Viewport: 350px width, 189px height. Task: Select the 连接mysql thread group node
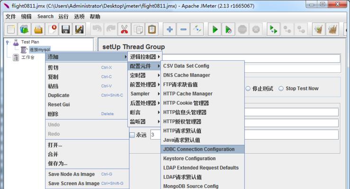coord(36,50)
